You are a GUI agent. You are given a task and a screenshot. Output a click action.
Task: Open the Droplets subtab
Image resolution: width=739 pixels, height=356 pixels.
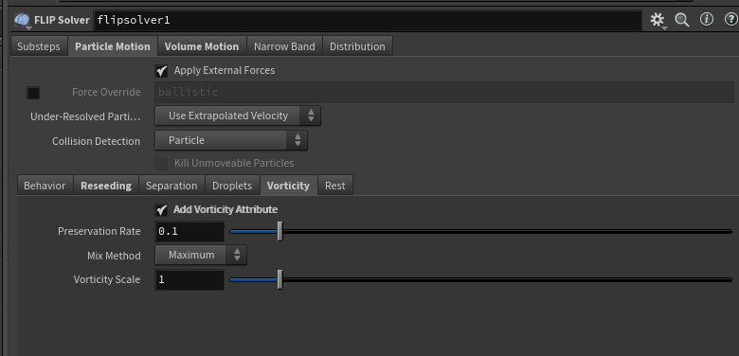coord(232,186)
